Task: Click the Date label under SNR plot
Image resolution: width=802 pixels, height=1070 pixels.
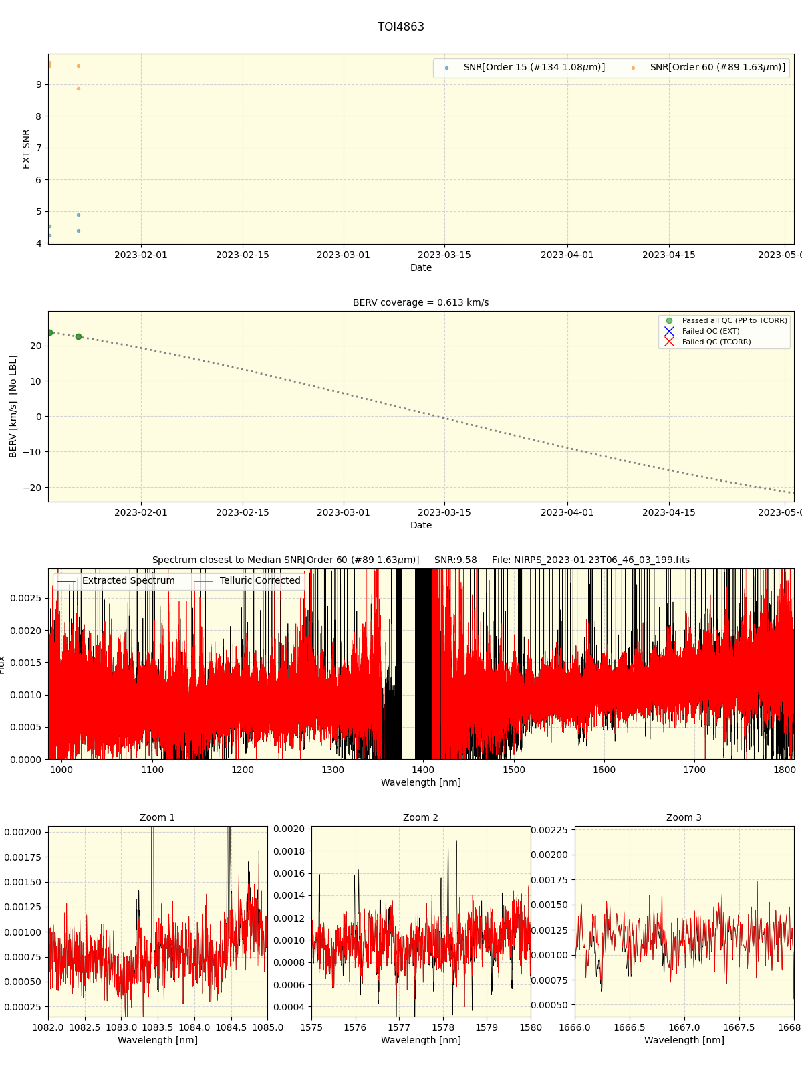Action: click(x=421, y=267)
